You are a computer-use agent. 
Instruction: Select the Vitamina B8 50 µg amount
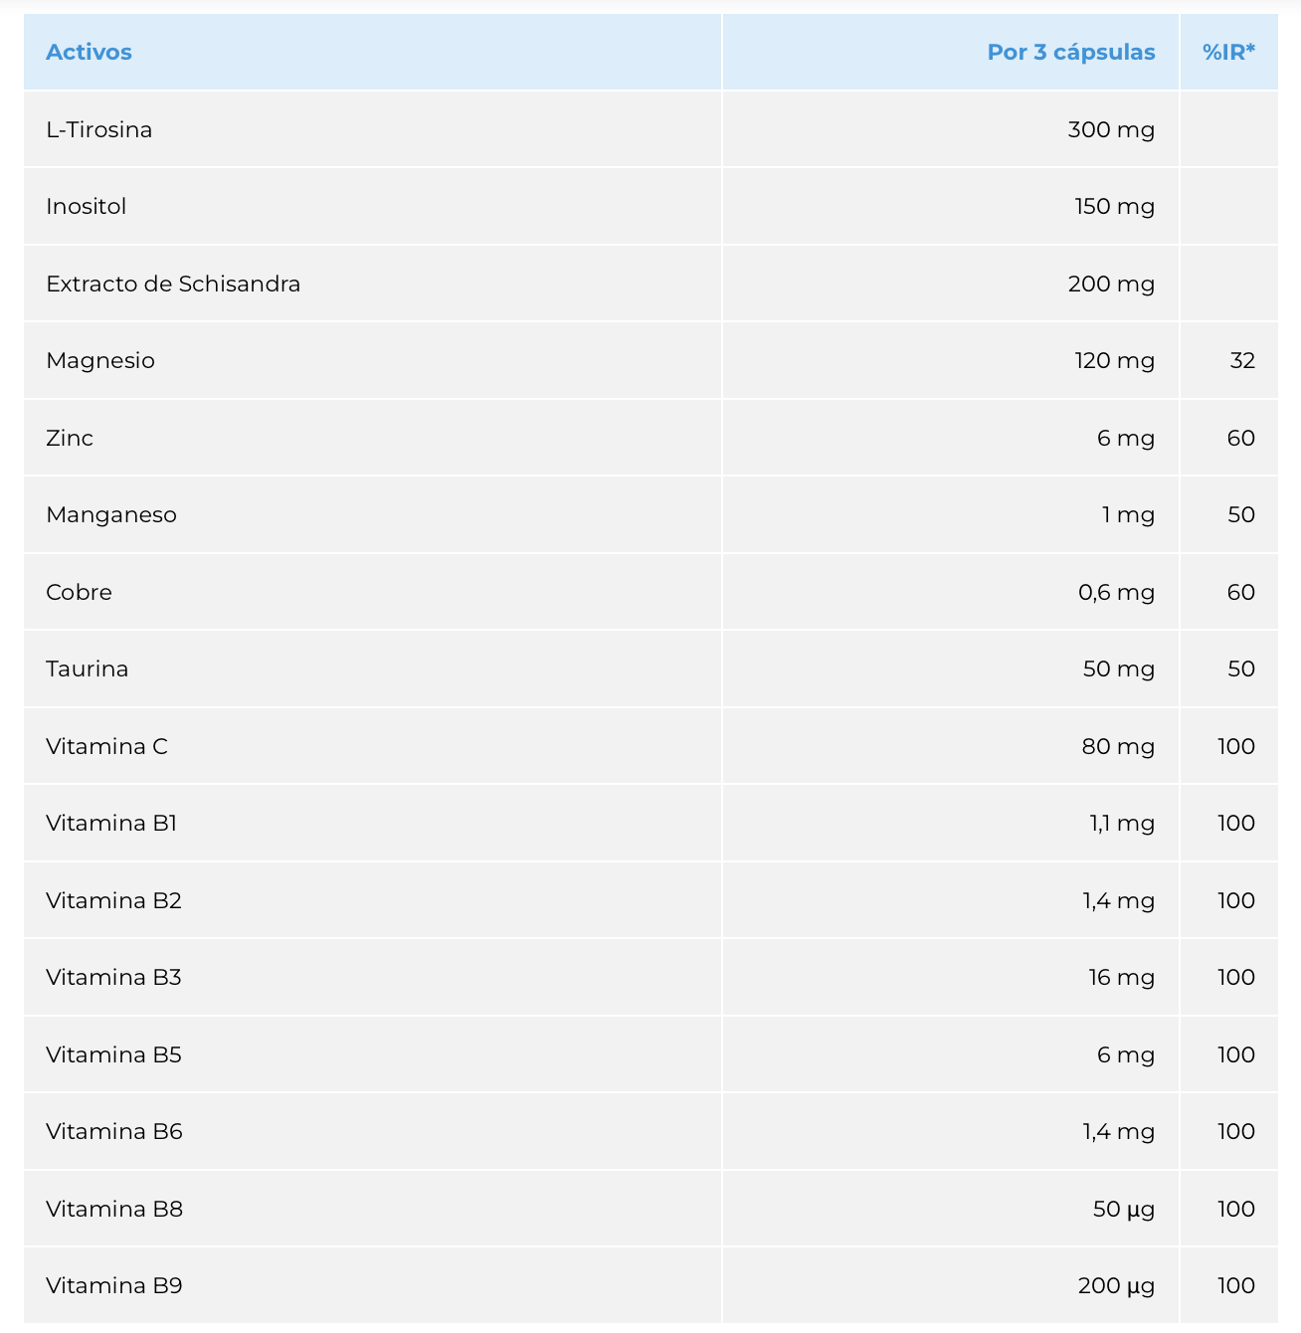coord(1124,1209)
